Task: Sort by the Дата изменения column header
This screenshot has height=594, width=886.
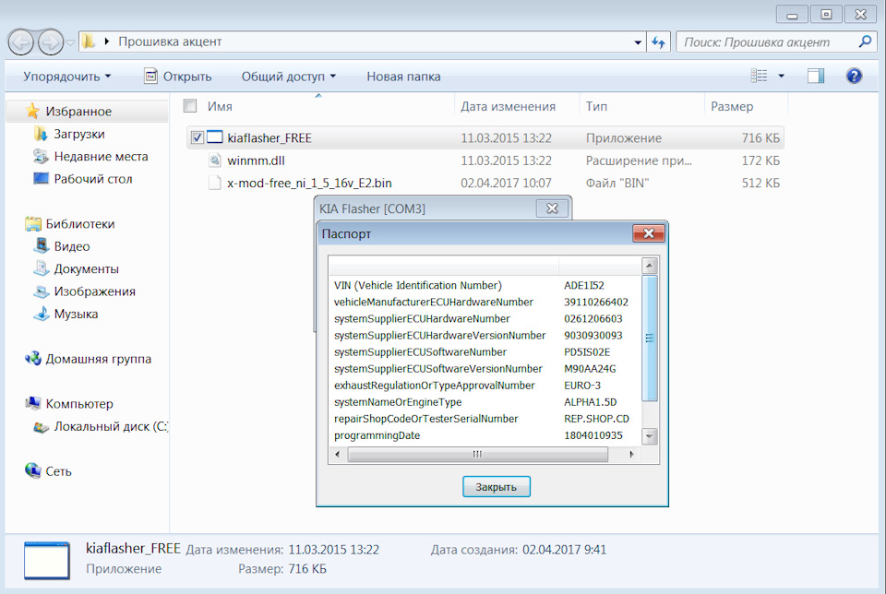Action: click(508, 106)
